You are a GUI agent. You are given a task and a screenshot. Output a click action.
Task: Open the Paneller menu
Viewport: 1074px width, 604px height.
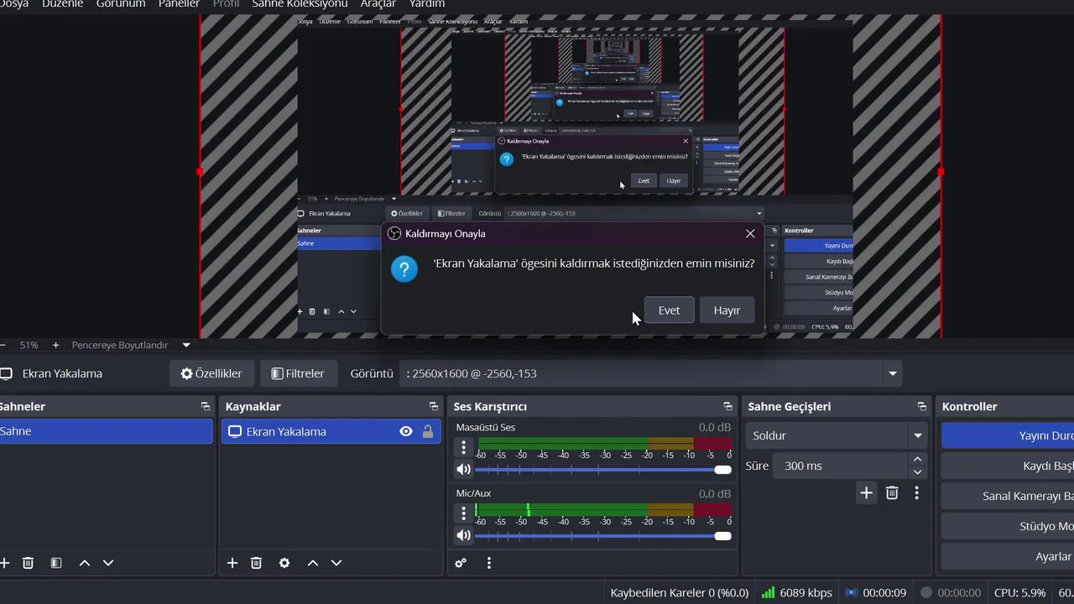click(x=179, y=4)
